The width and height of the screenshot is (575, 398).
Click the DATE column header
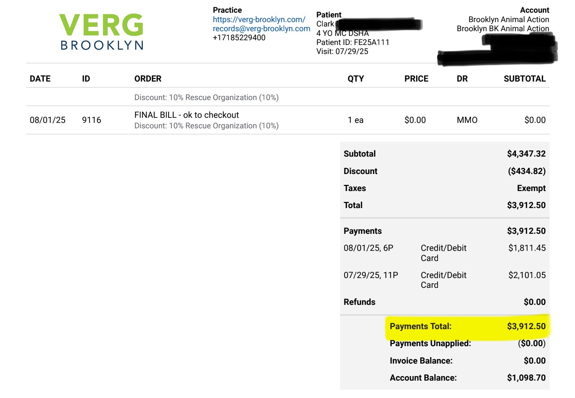(x=40, y=79)
